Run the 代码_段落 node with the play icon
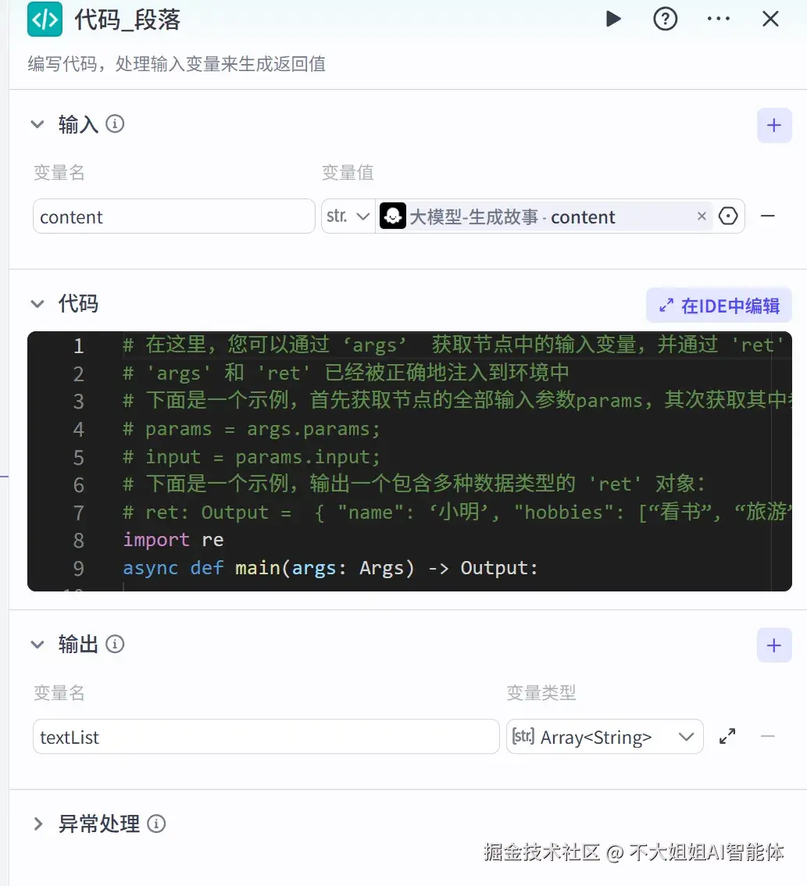 612,19
